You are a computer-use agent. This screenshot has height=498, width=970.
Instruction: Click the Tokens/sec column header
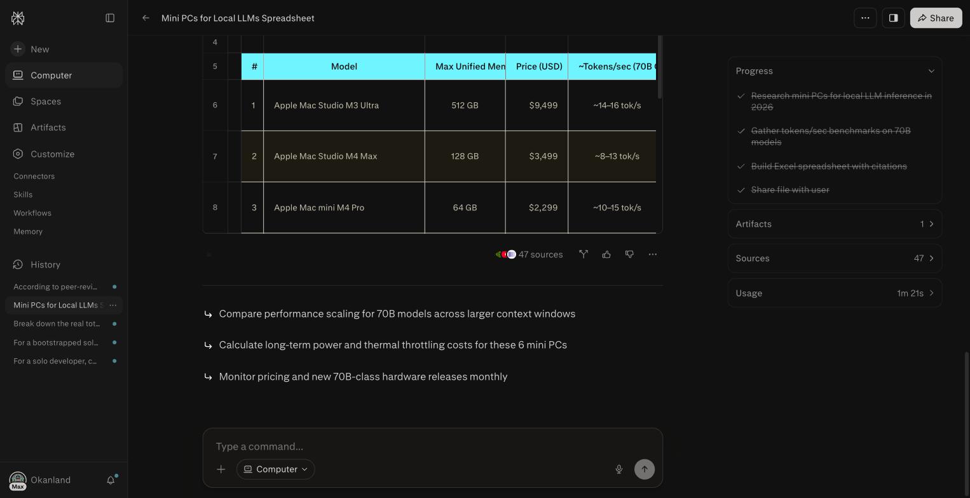click(612, 66)
